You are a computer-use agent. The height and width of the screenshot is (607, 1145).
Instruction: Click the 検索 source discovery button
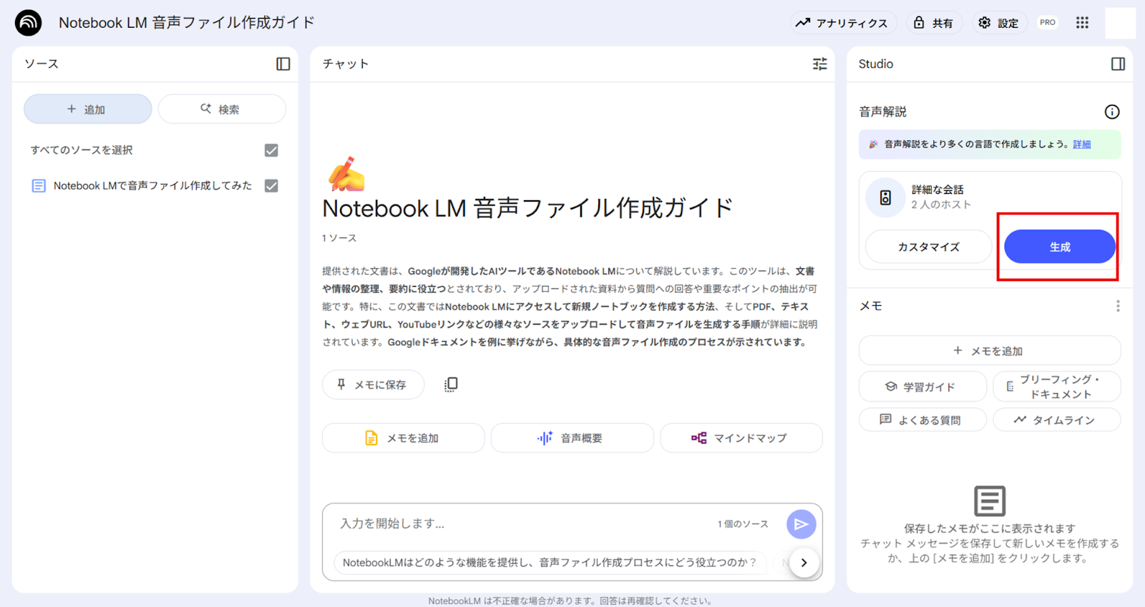click(x=222, y=109)
